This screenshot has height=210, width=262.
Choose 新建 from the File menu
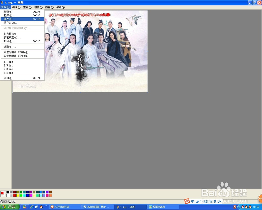[22, 12]
